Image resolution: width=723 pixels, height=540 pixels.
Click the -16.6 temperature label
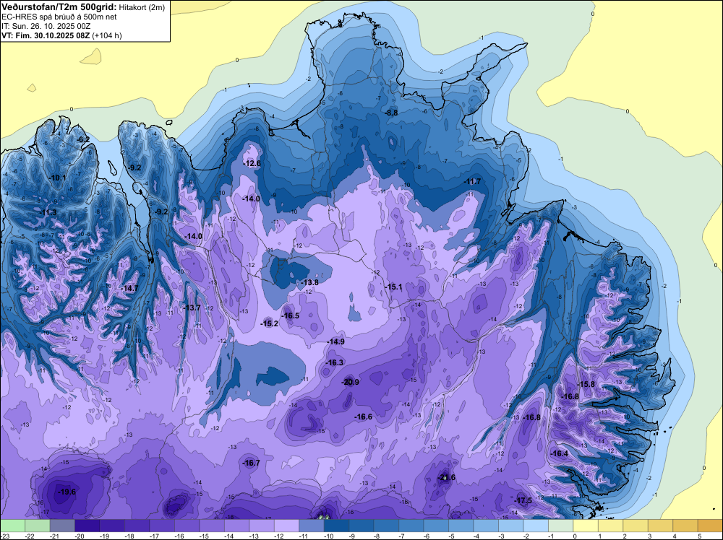pos(363,417)
